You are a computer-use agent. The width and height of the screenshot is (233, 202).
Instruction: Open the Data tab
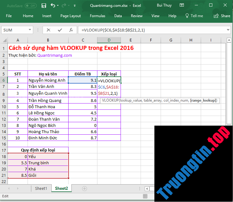[118, 16]
